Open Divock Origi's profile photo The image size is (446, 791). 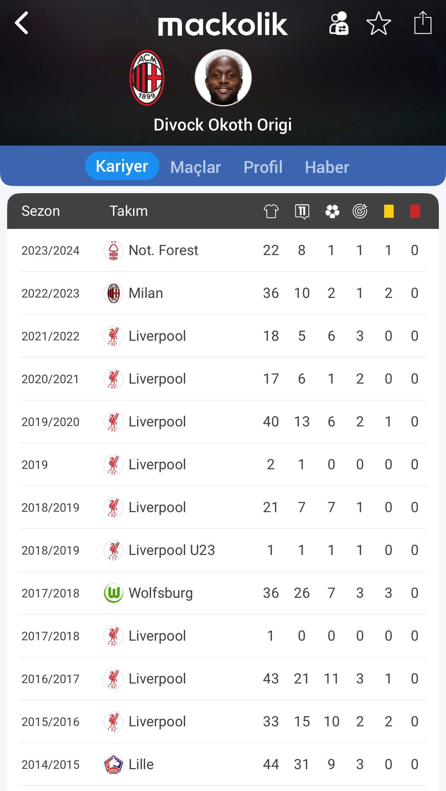point(223,78)
